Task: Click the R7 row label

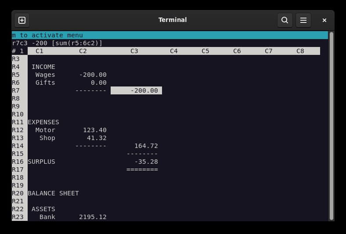Action: tap(16, 90)
